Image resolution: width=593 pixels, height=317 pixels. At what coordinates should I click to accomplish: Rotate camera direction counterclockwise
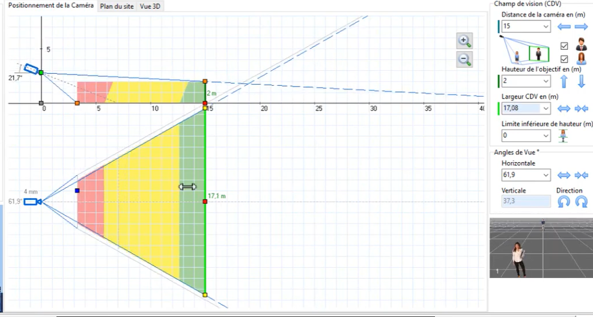tap(564, 202)
